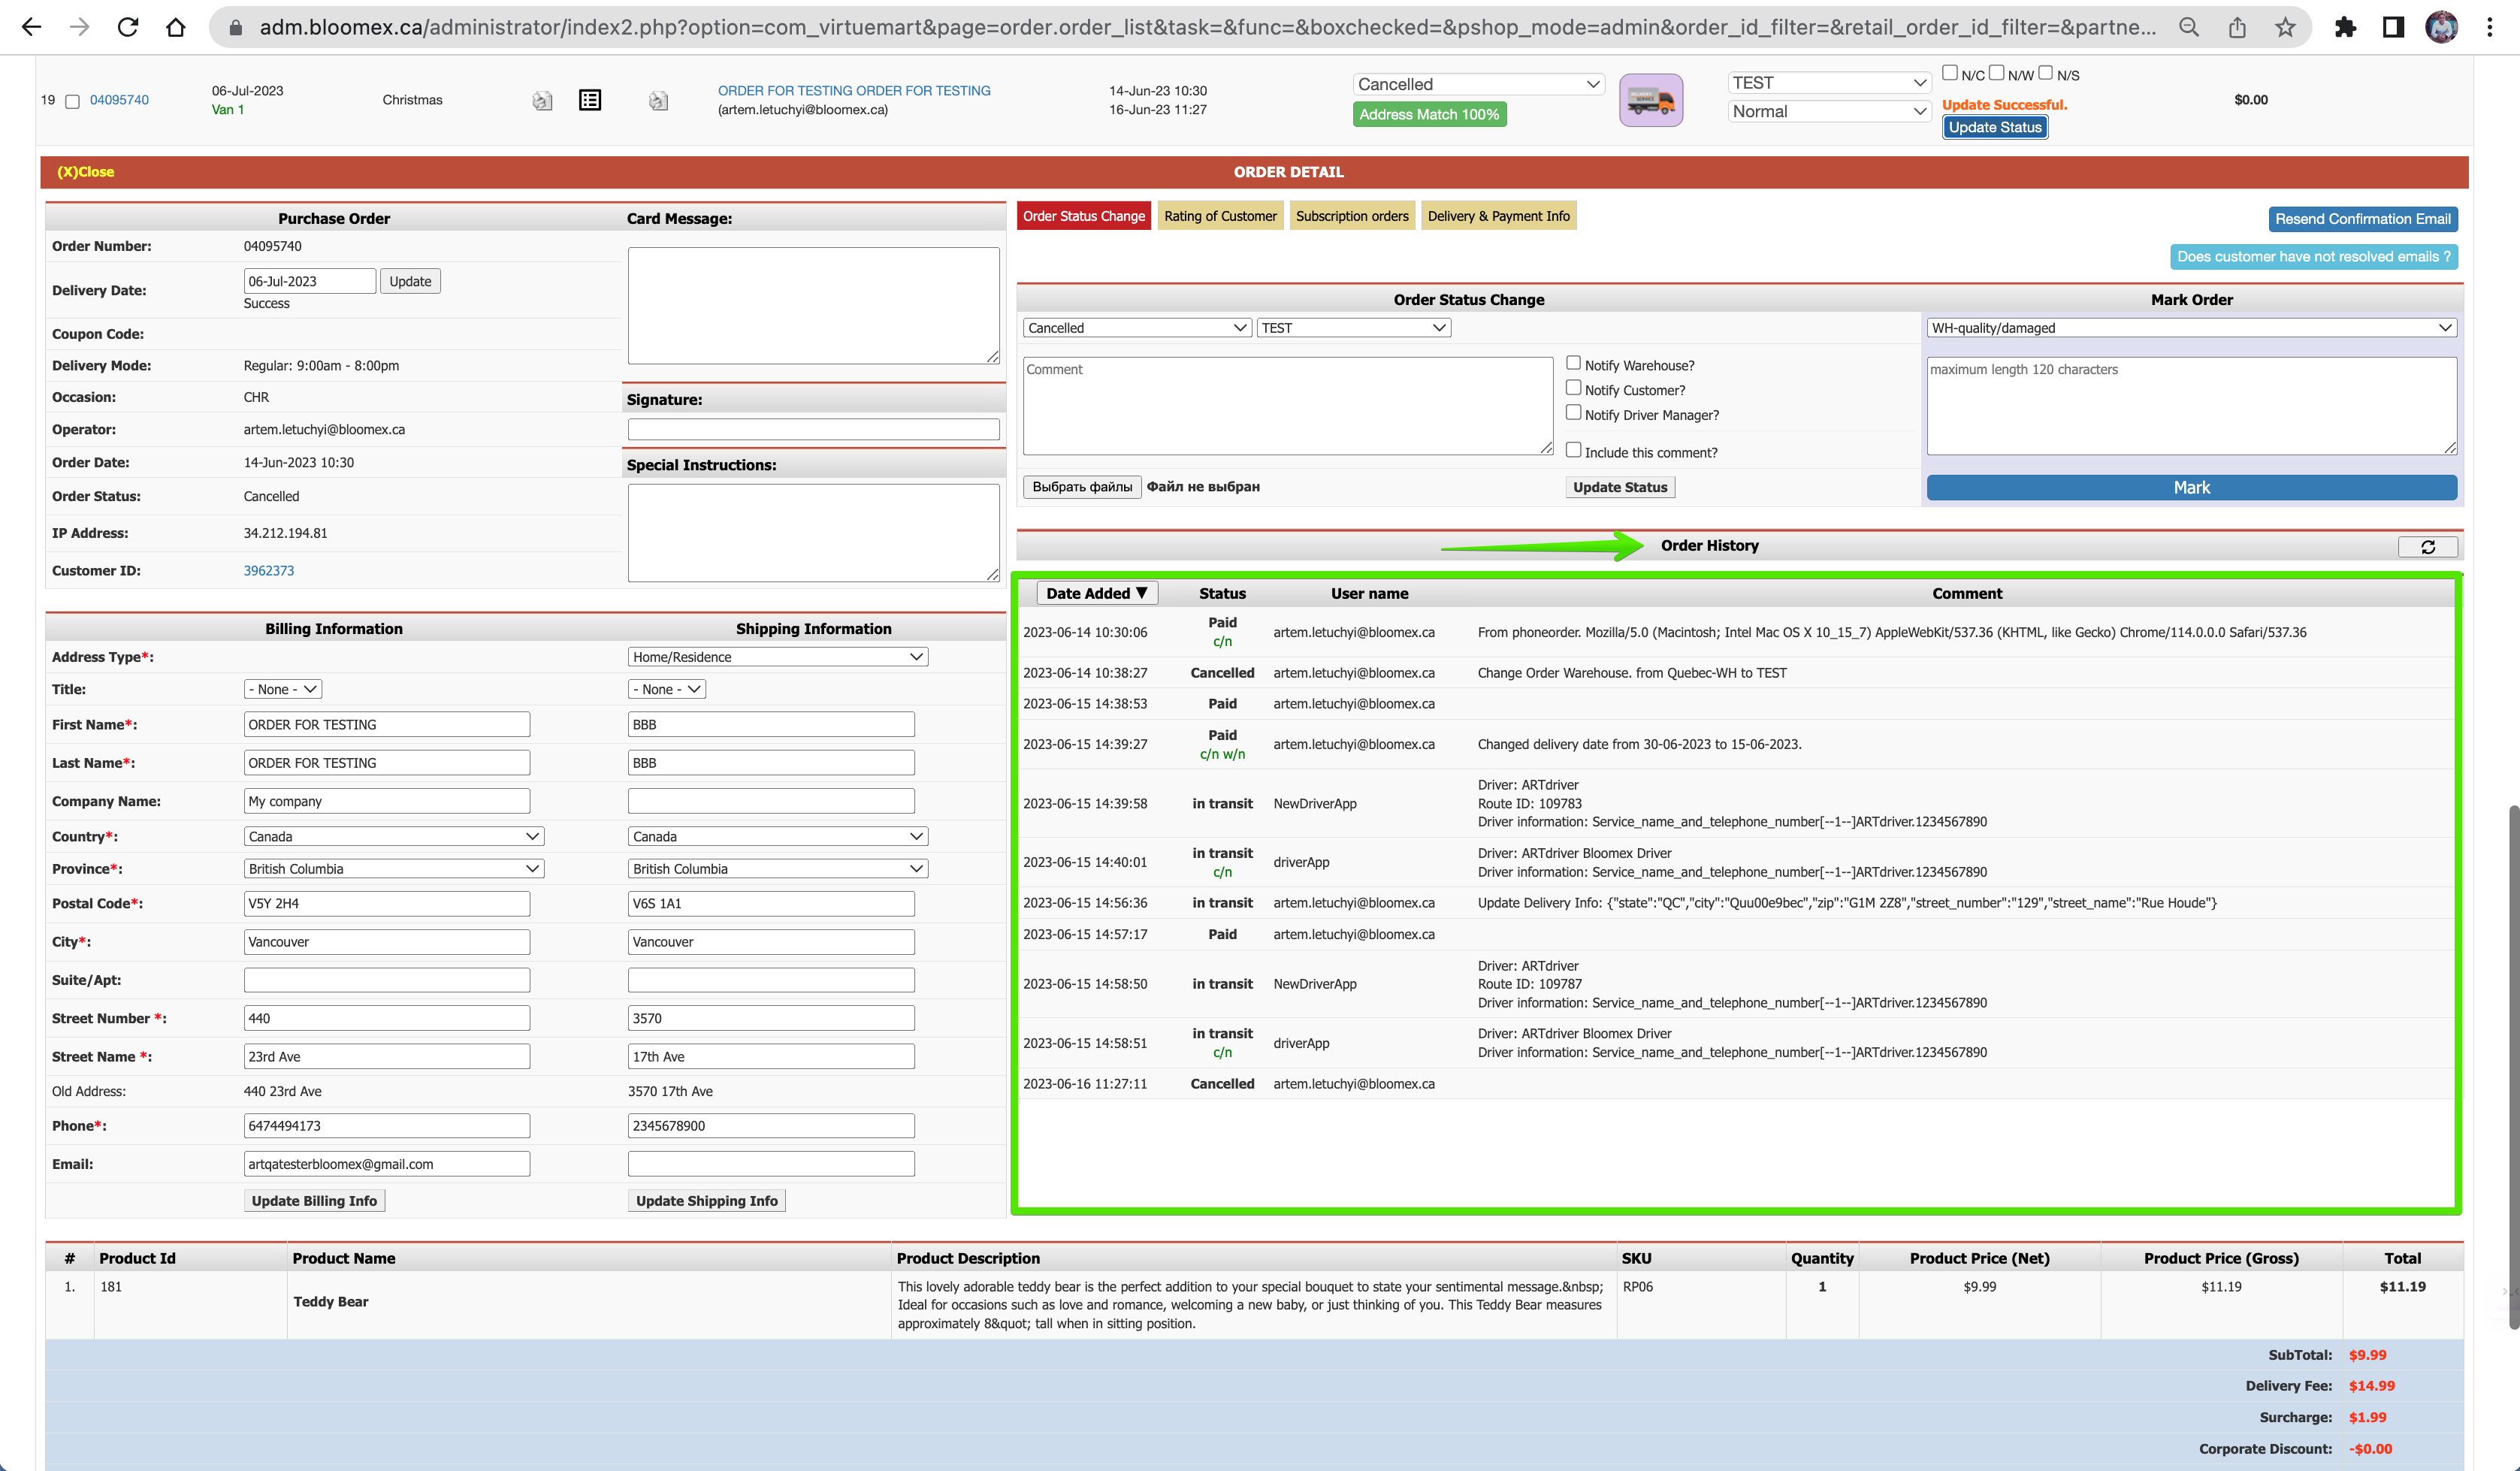Open the billing Province dropdown
This screenshot has width=2520, height=1471.
click(394, 869)
